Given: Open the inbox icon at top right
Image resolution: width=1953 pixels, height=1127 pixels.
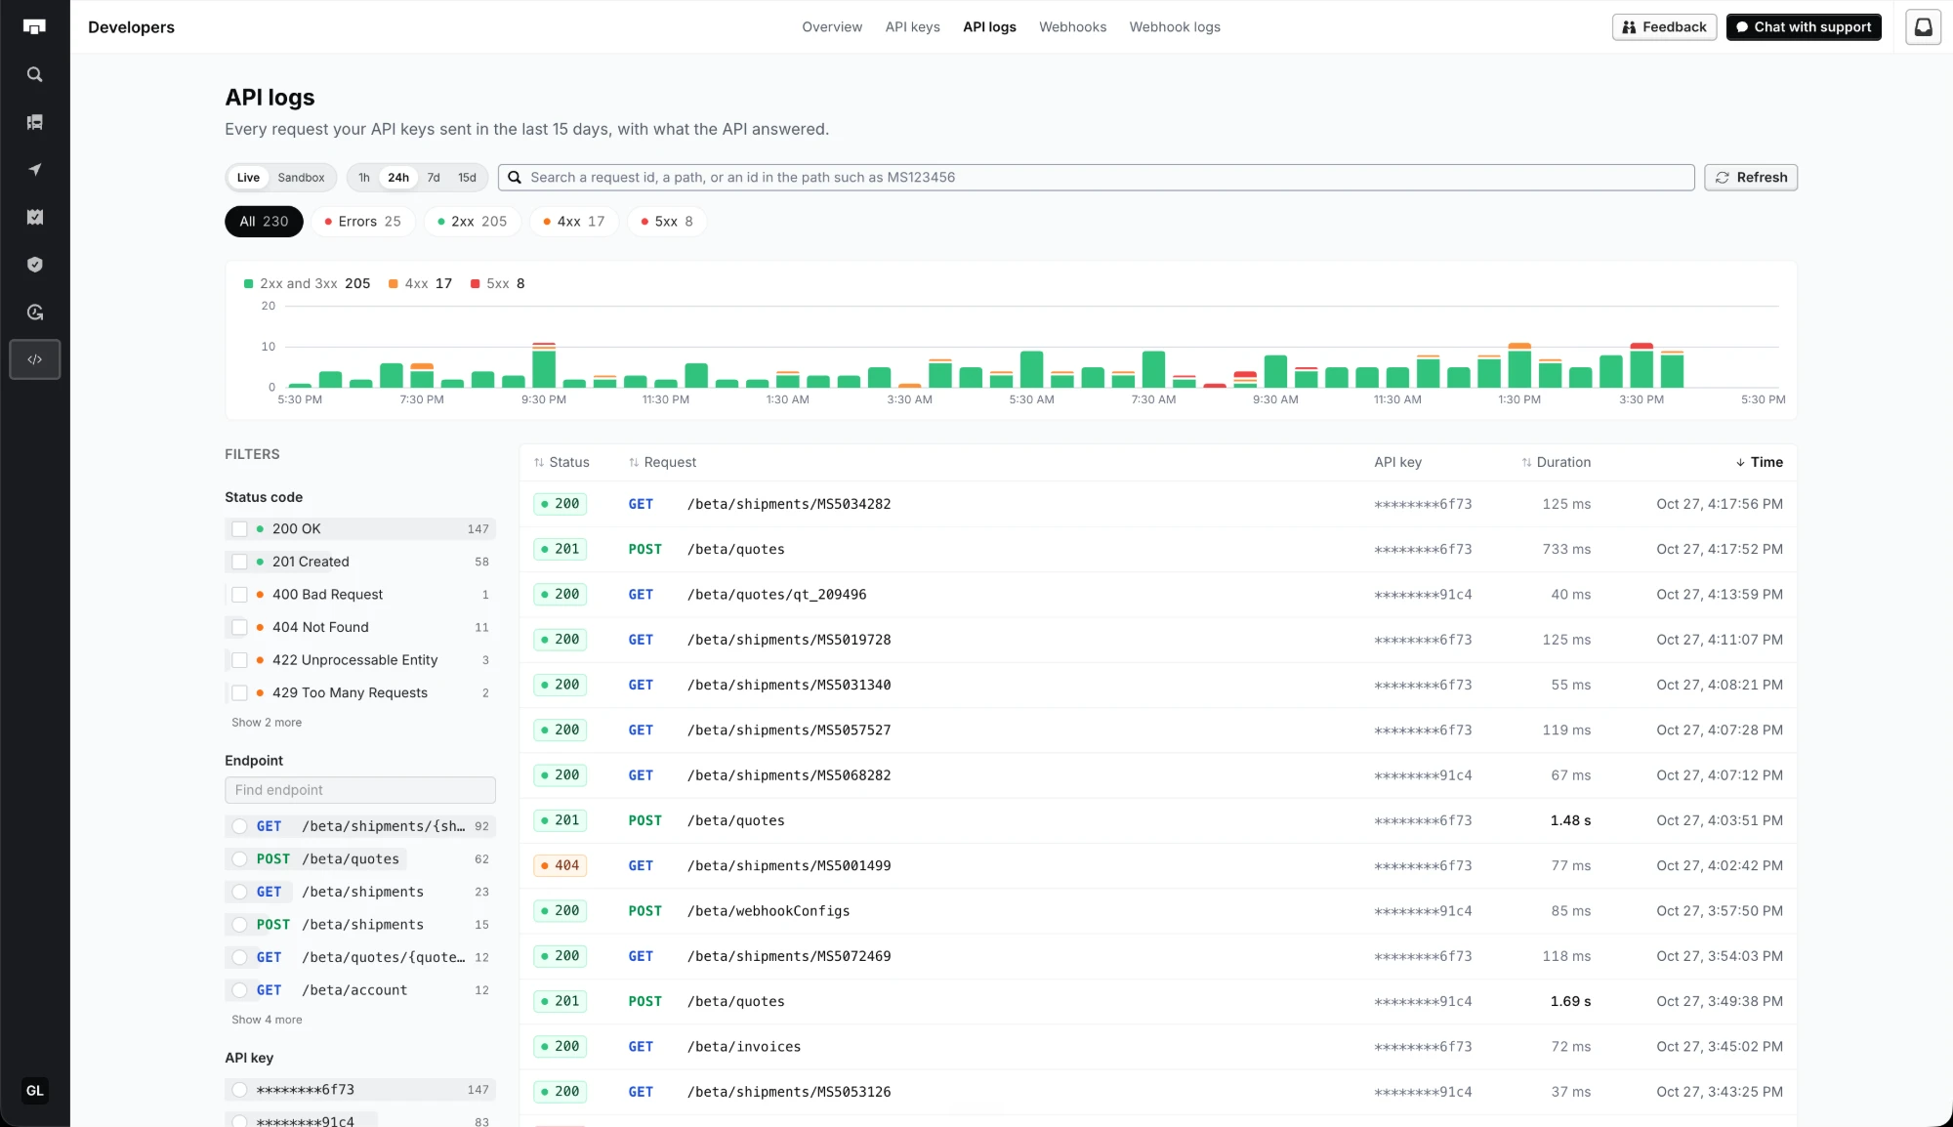Looking at the screenshot, I should point(1923,27).
